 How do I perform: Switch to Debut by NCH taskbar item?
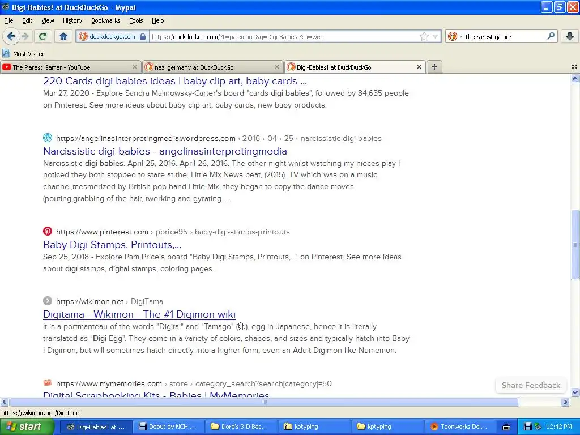click(167, 427)
